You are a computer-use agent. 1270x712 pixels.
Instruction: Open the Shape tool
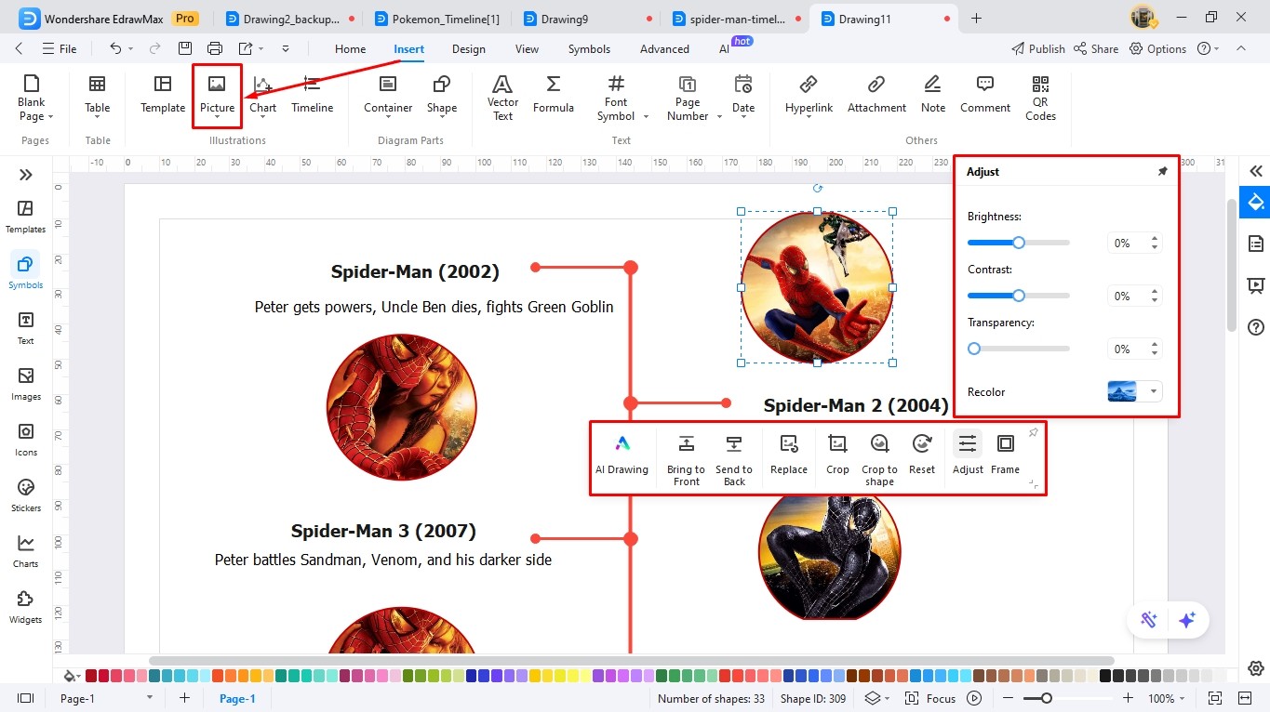442,96
